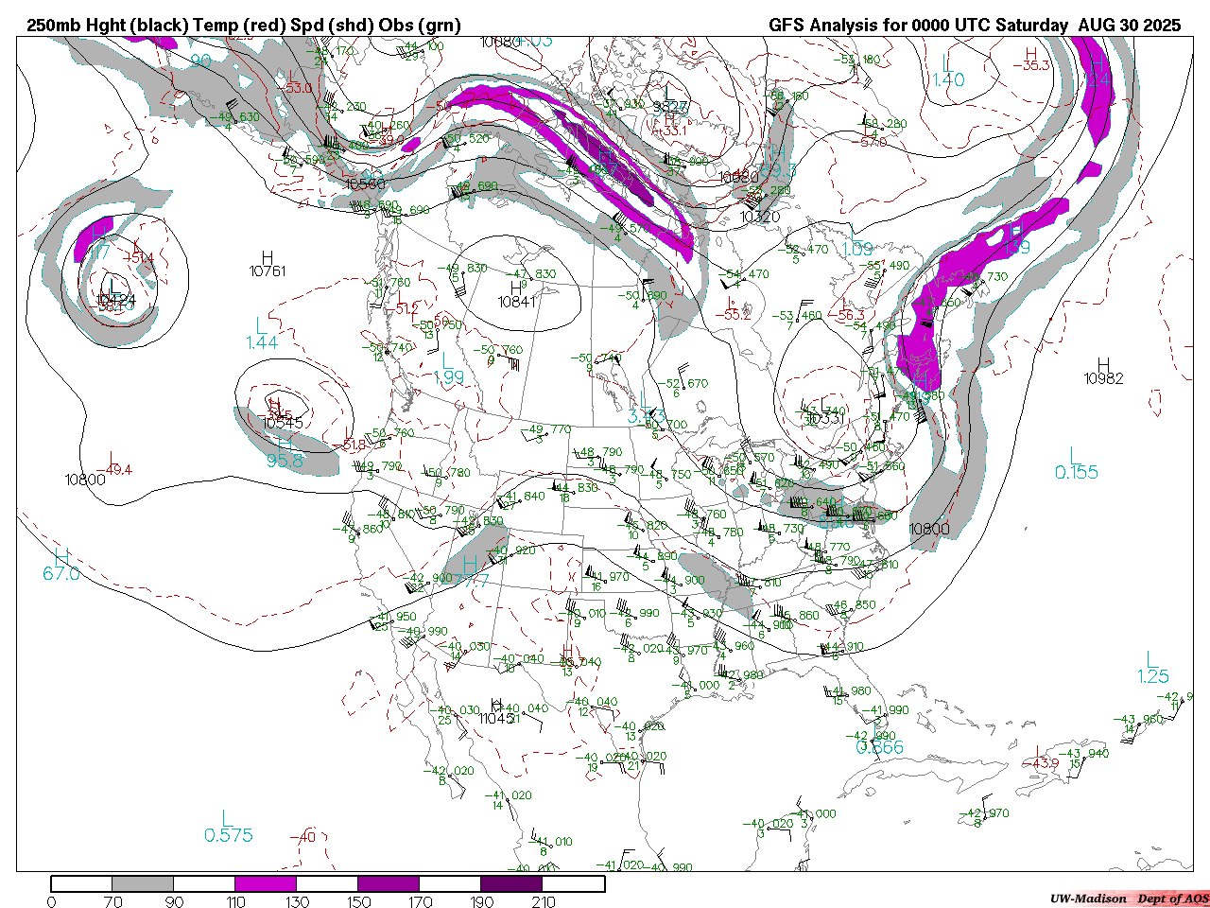Click the red temperature label '-43.9'
This screenshot has height=908, width=1210.
[x=1040, y=763]
